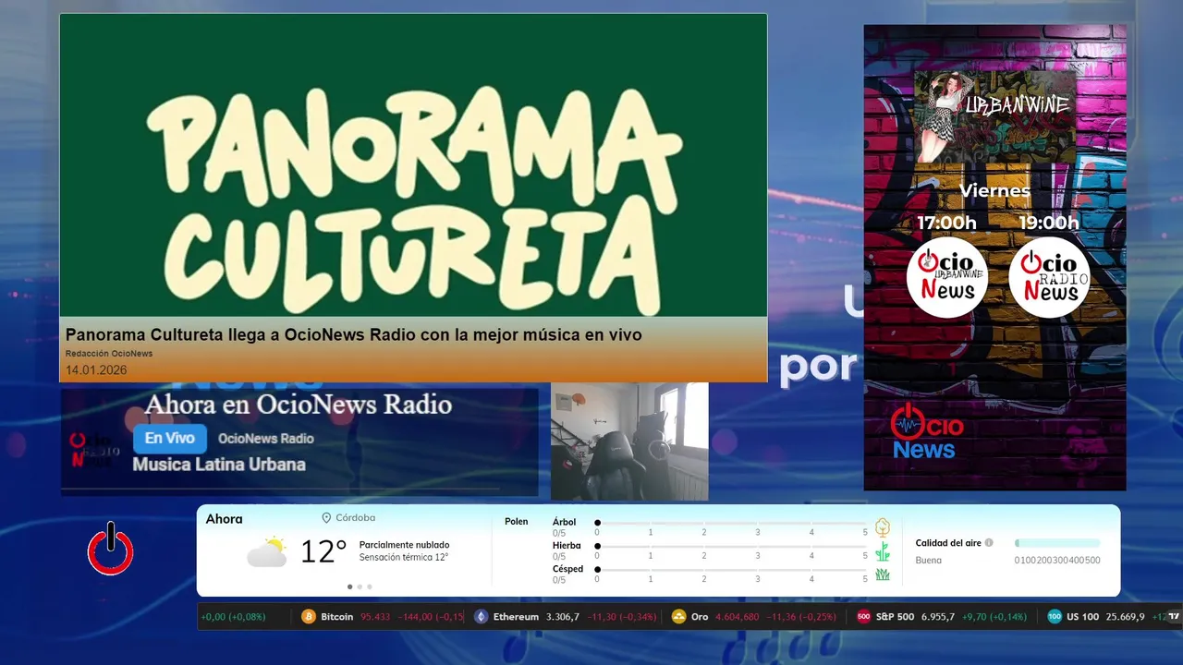Click the Hierba pollen level slider
The height and width of the screenshot is (665, 1183).
coord(732,546)
